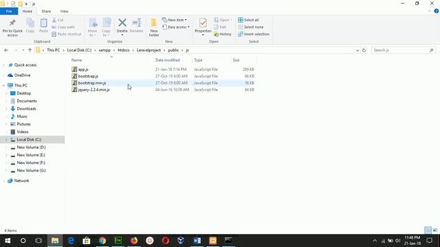
Task: Click the Cut scissors command
Action: (58, 20)
